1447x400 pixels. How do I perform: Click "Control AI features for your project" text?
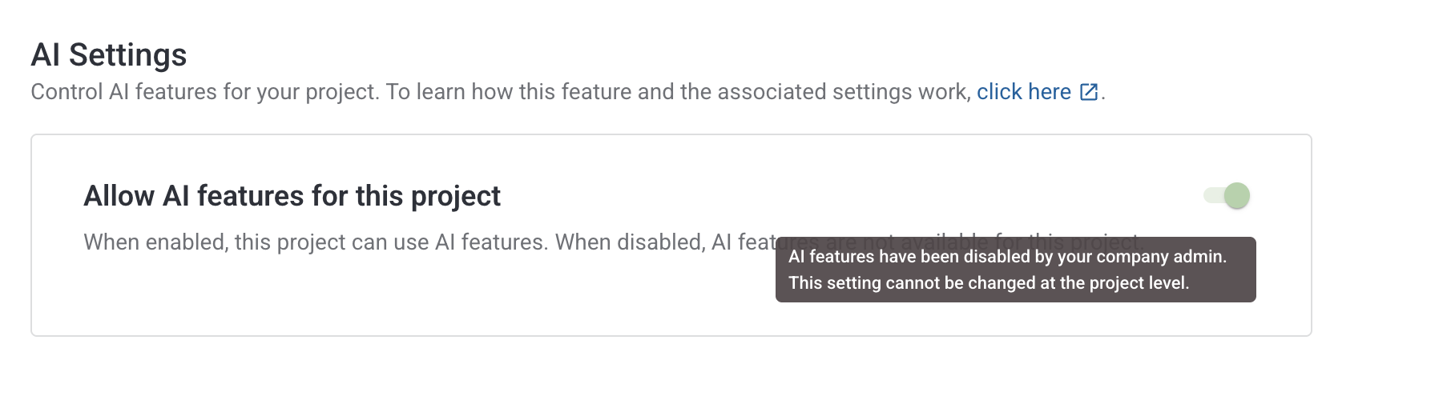point(204,92)
